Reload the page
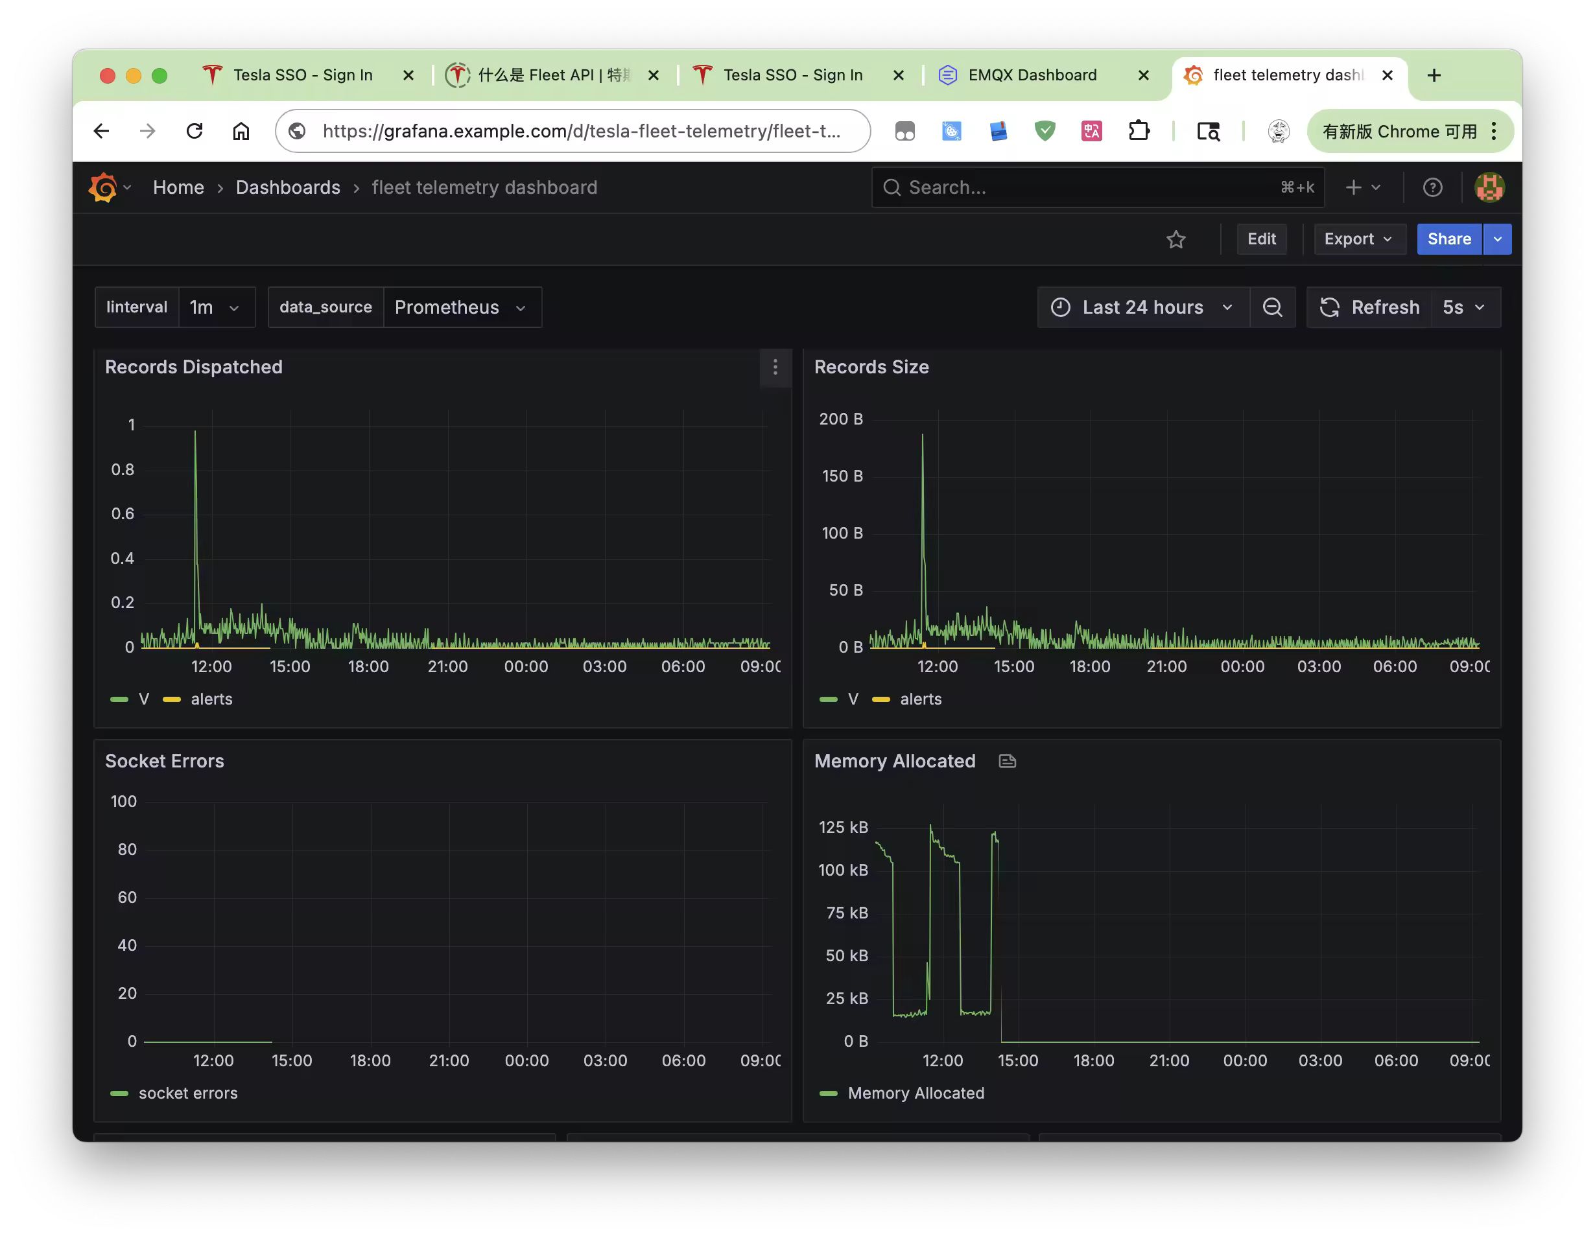Screen dimensions: 1595x1238 click(195, 132)
